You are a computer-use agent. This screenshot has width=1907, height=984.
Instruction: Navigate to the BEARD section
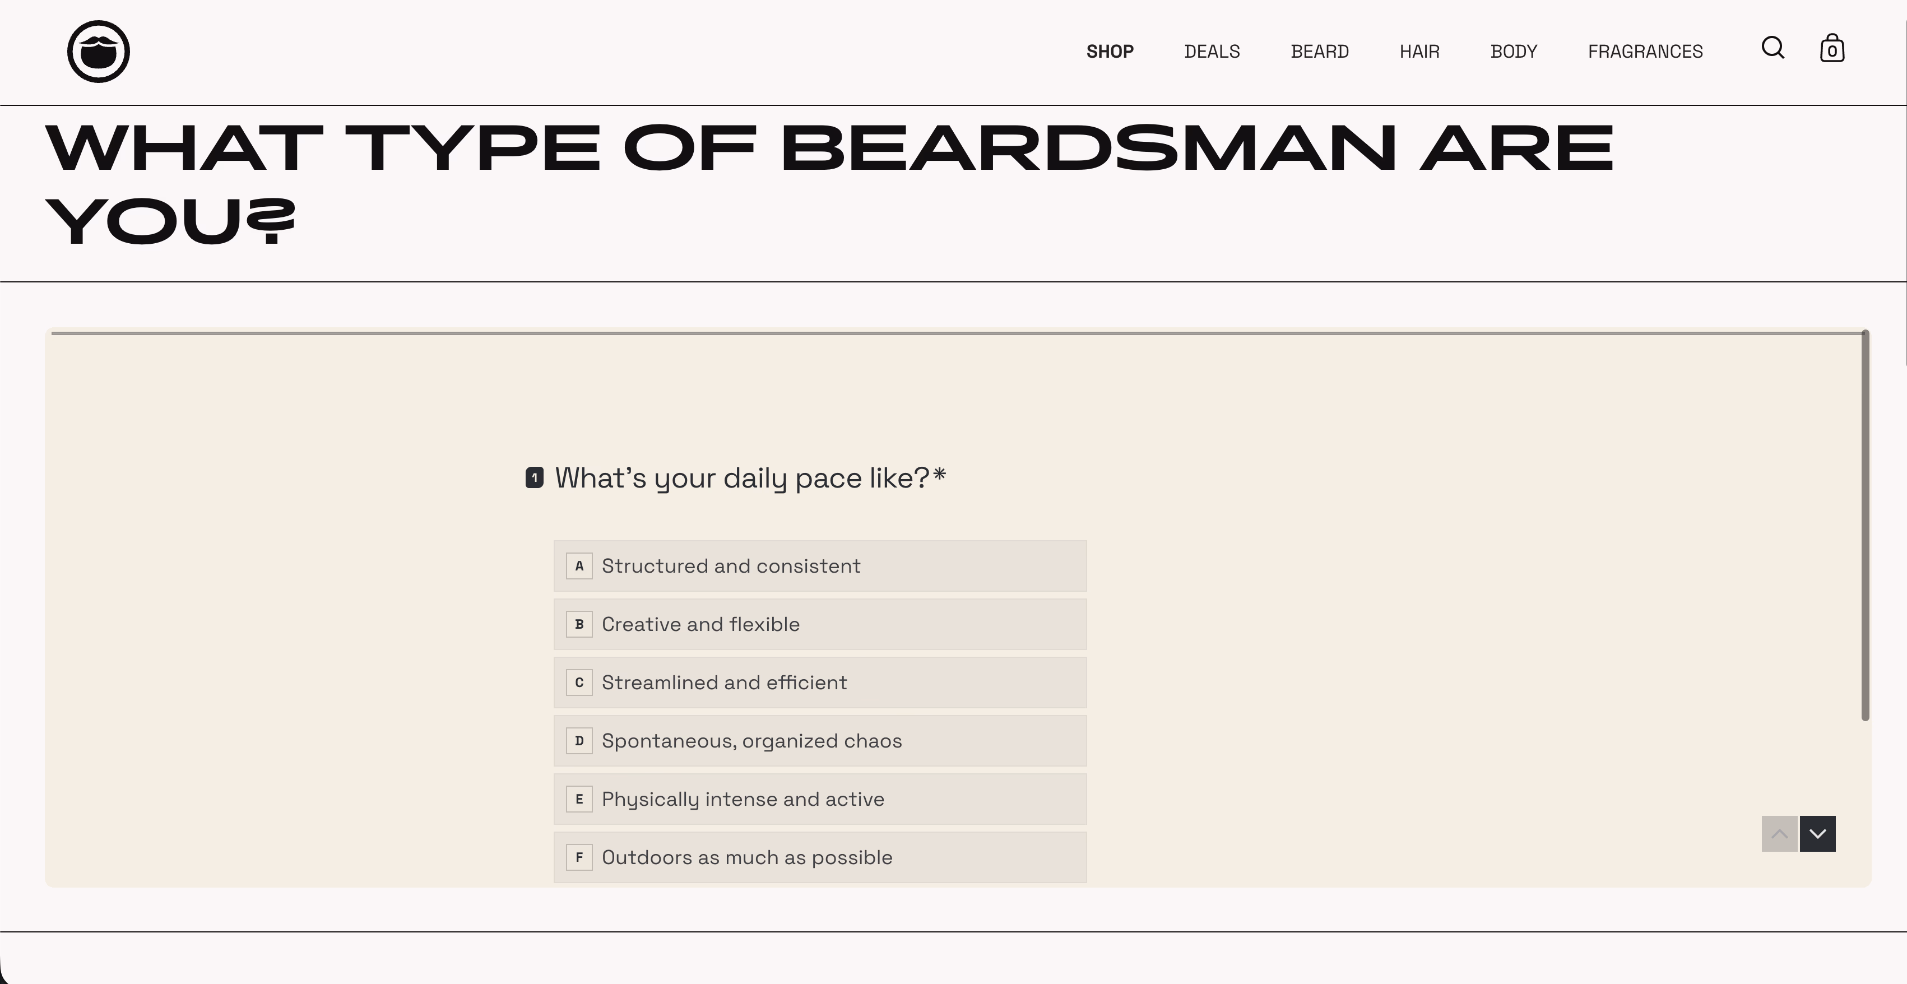point(1319,52)
